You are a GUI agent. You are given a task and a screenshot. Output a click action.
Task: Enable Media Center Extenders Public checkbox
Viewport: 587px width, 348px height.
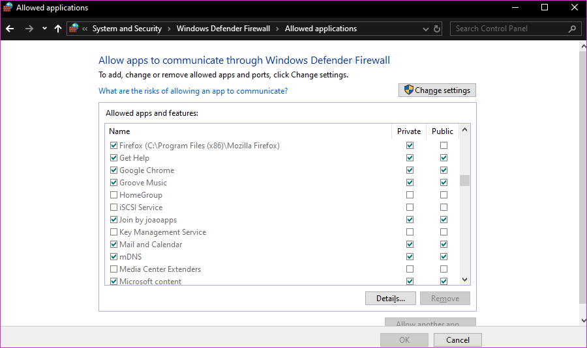pos(444,269)
